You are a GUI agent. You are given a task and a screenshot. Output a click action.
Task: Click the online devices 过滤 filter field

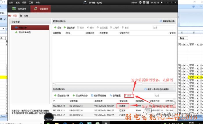point(165,96)
